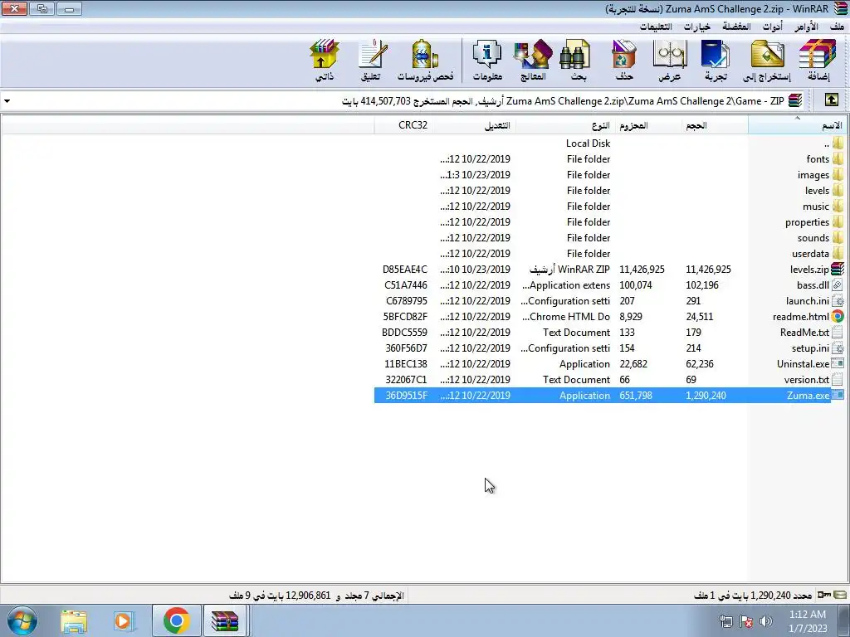
Task: Click the size value 62,236
Action: coord(699,363)
